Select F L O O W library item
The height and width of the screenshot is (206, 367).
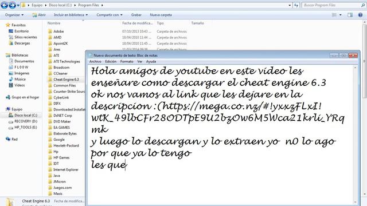click(x=21, y=68)
